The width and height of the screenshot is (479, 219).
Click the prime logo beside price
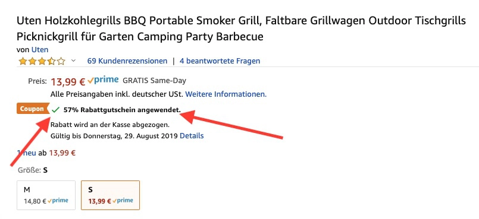103,80
